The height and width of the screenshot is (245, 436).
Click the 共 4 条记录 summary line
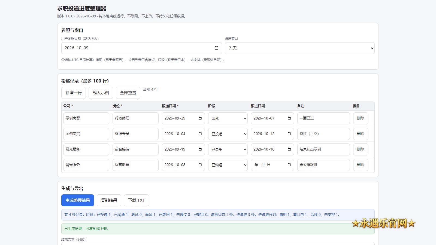(x=218, y=215)
